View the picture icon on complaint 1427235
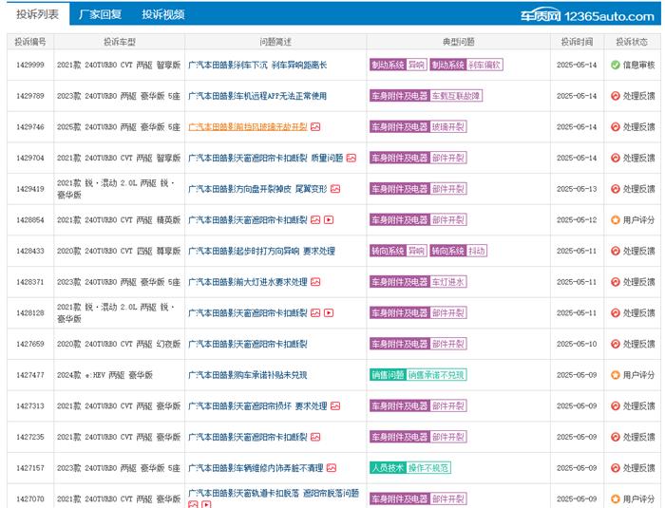This screenshot has width=665, height=508. [x=315, y=437]
